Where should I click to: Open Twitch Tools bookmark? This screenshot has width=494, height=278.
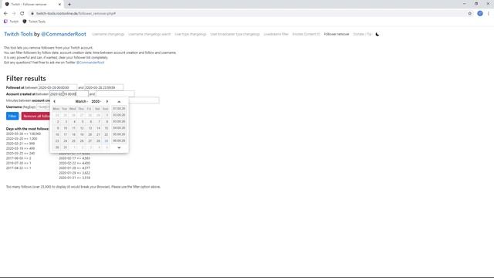(x=34, y=22)
